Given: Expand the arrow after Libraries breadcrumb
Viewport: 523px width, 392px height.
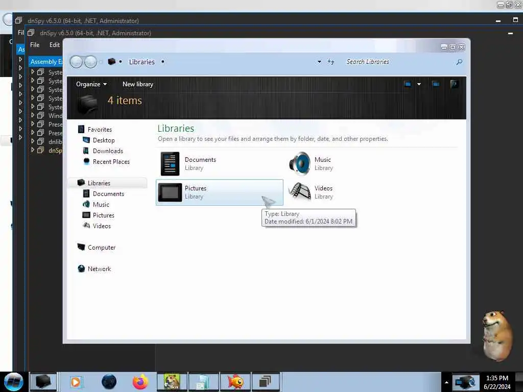Looking at the screenshot, I should point(163,62).
